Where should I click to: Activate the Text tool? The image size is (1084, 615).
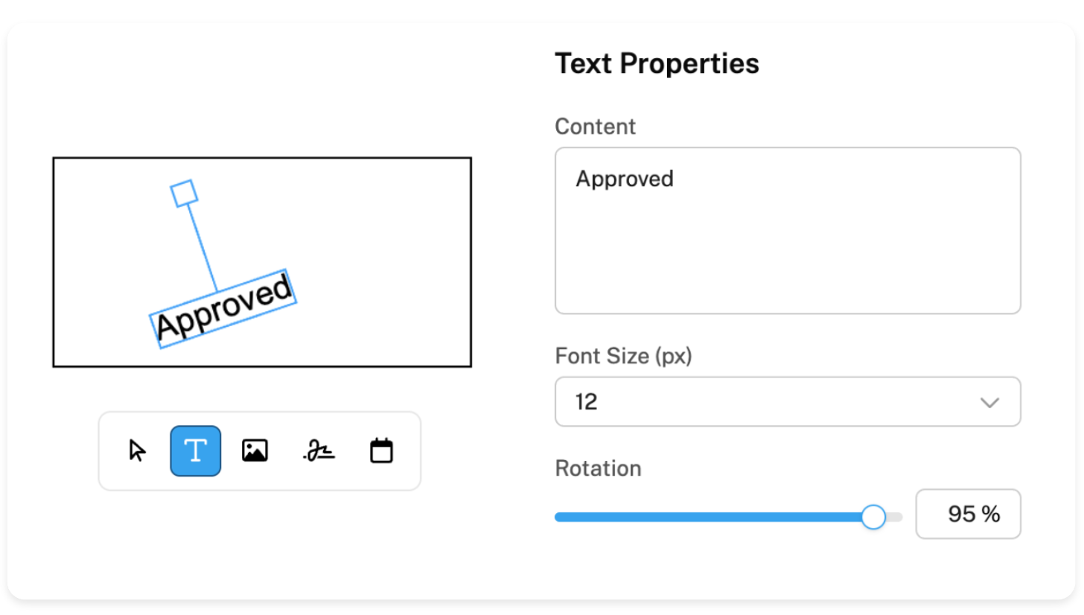(196, 451)
